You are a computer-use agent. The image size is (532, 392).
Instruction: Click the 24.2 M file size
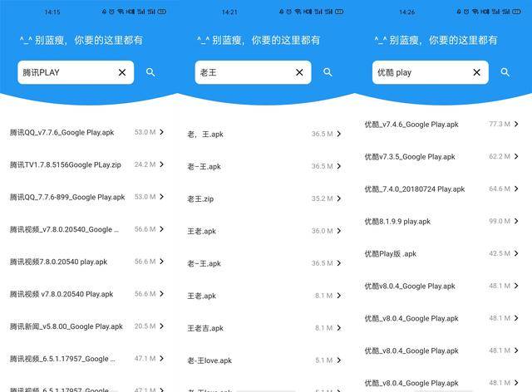click(x=145, y=164)
